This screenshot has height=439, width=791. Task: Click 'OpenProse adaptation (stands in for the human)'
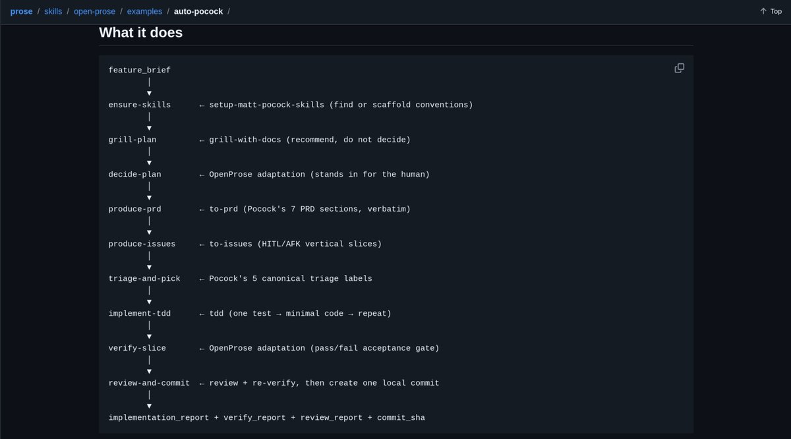[x=319, y=174]
